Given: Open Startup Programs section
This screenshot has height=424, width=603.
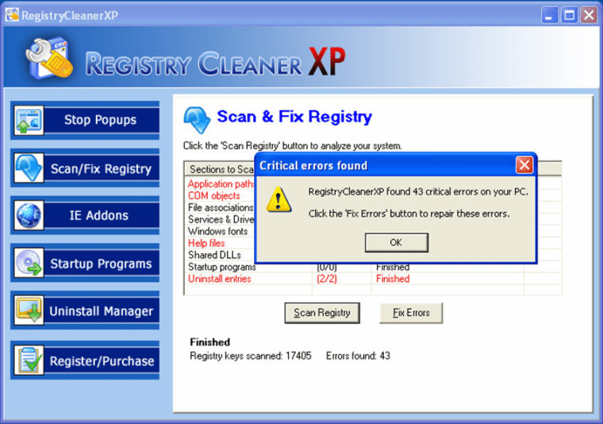Looking at the screenshot, I should (85, 263).
